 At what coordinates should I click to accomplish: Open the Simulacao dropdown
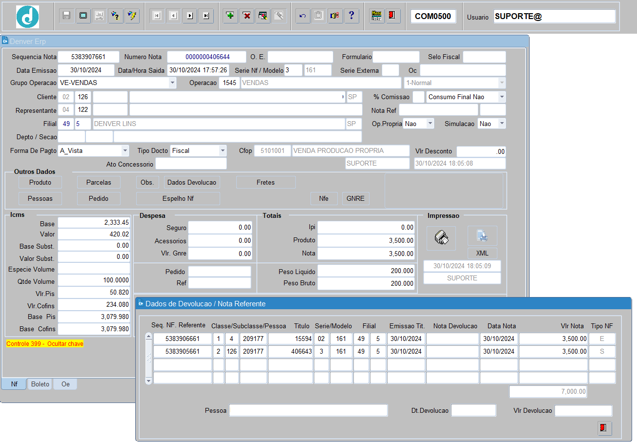(x=502, y=124)
